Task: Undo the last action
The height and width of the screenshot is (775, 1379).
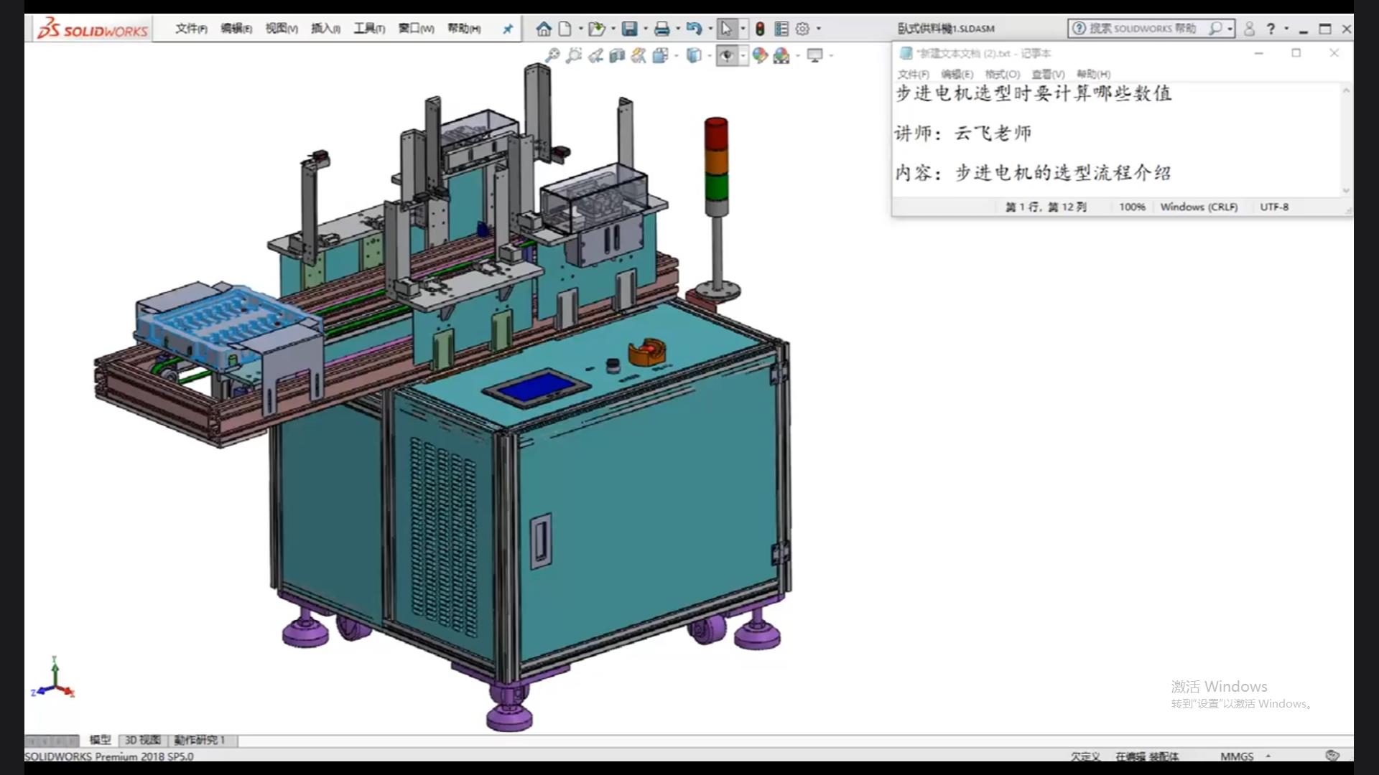Action: (694, 29)
